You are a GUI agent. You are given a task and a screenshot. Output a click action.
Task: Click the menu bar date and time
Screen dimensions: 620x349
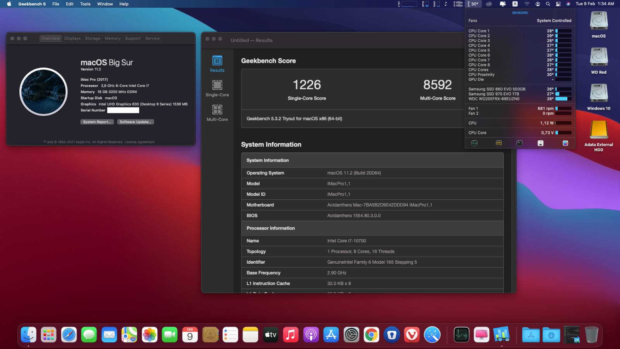595,4
